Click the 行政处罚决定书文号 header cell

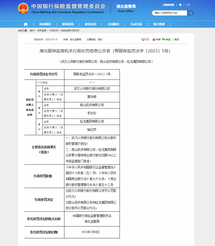[44, 74]
